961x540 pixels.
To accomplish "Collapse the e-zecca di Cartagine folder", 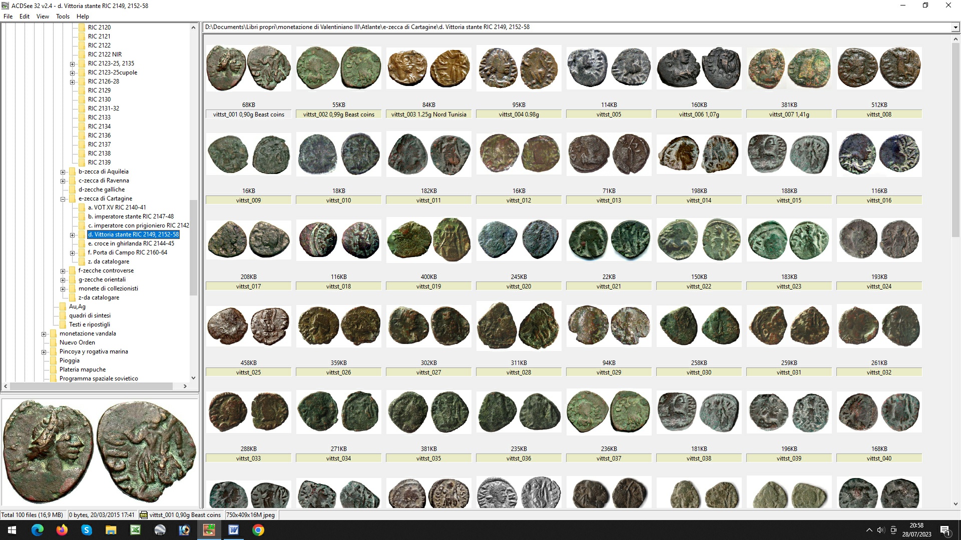I will pyautogui.click(x=63, y=199).
